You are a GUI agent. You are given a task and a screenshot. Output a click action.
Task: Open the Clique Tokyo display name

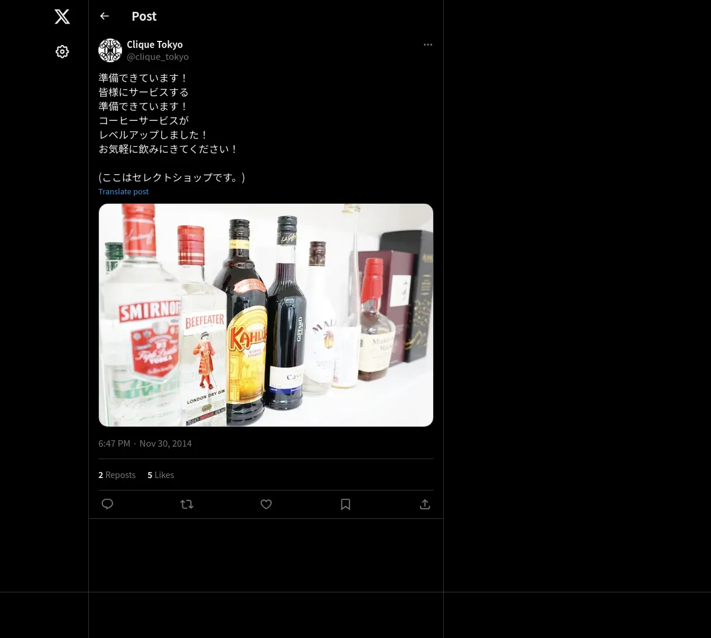pos(155,44)
